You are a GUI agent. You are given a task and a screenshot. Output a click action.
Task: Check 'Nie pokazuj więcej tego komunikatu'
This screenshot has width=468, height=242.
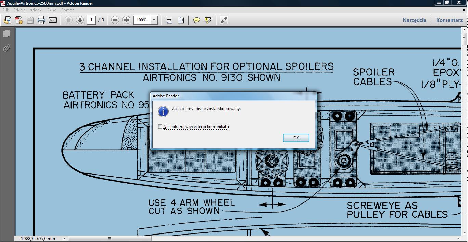(x=160, y=127)
